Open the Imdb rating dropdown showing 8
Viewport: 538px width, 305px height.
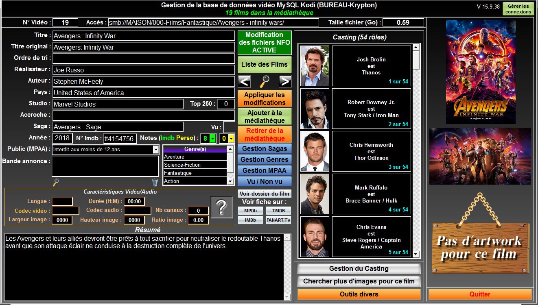click(x=212, y=139)
